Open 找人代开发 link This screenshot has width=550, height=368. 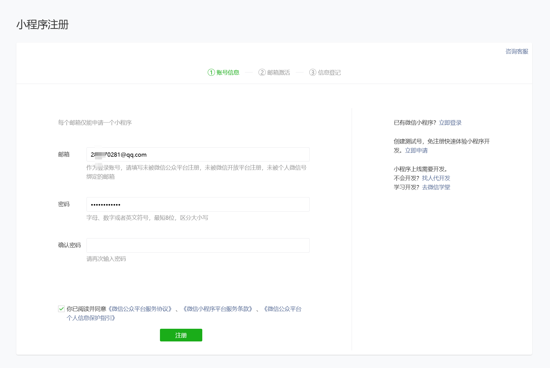[436, 178]
